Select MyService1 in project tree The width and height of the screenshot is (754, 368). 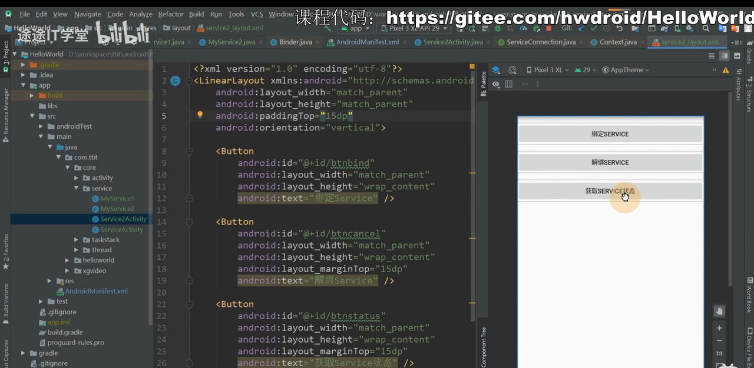(117, 199)
